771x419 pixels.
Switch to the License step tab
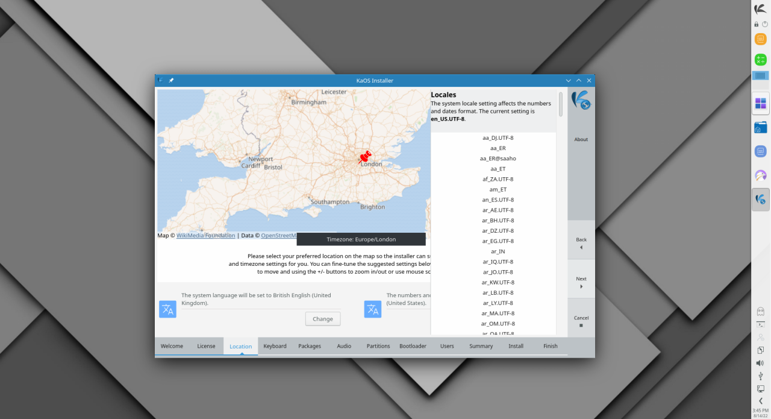pos(206,346)
